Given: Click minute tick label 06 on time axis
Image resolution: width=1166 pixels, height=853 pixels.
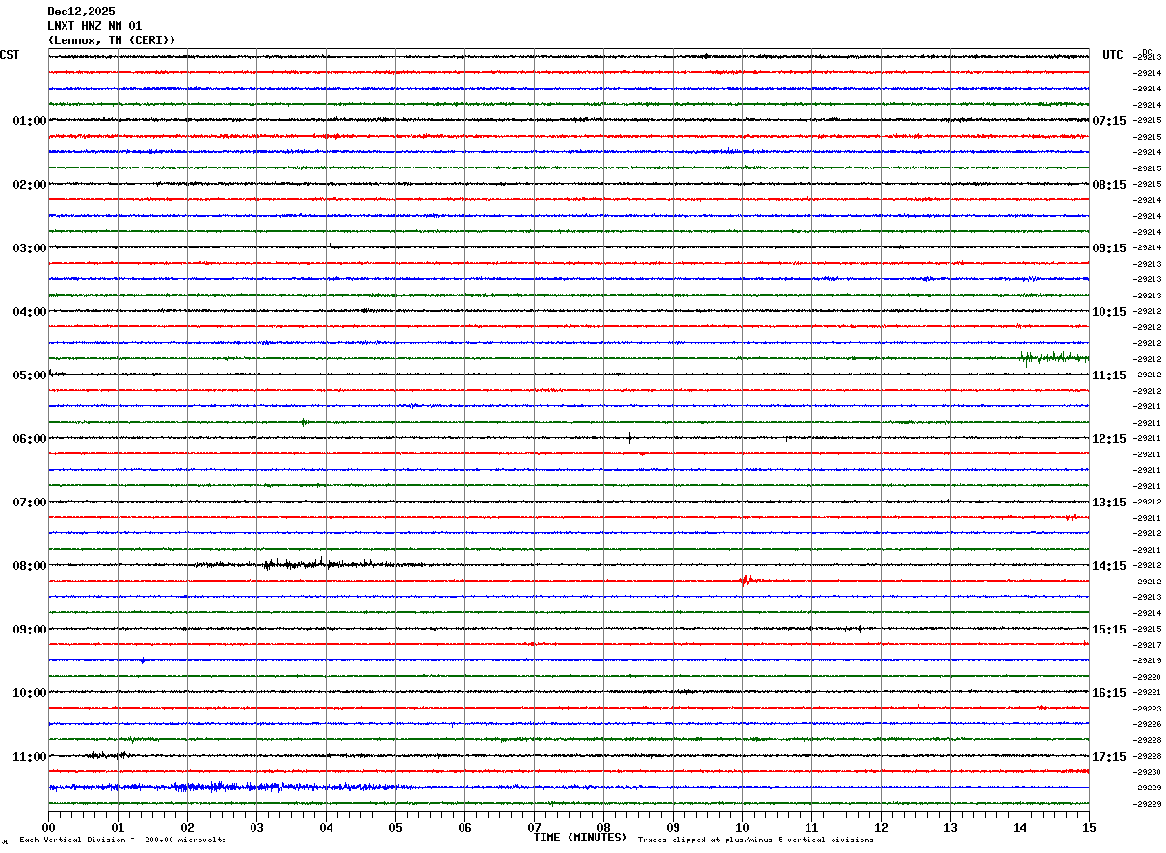Looking at the screenshot, I should (464, 827).
